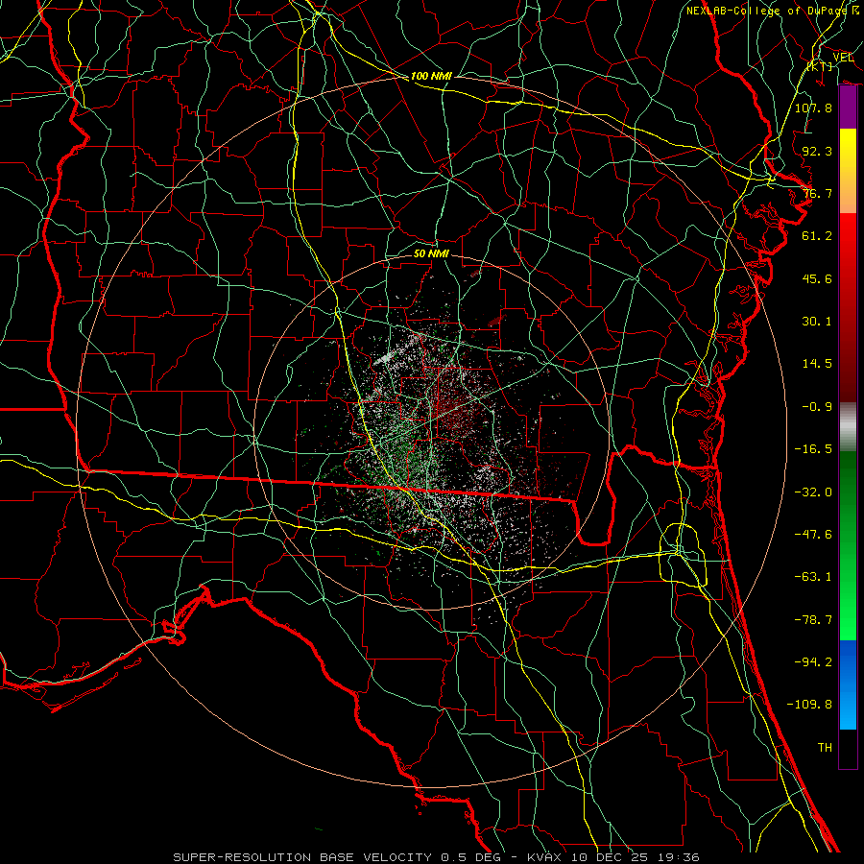The image size is (864, 864).
Task: Click the green segment of the velocity color bar
Action: (x=848, y=545)
